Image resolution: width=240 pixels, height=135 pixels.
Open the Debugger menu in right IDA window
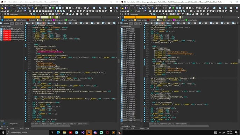[150, 5]
